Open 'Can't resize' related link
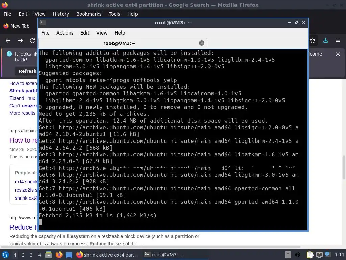 [x=23, y=106]
